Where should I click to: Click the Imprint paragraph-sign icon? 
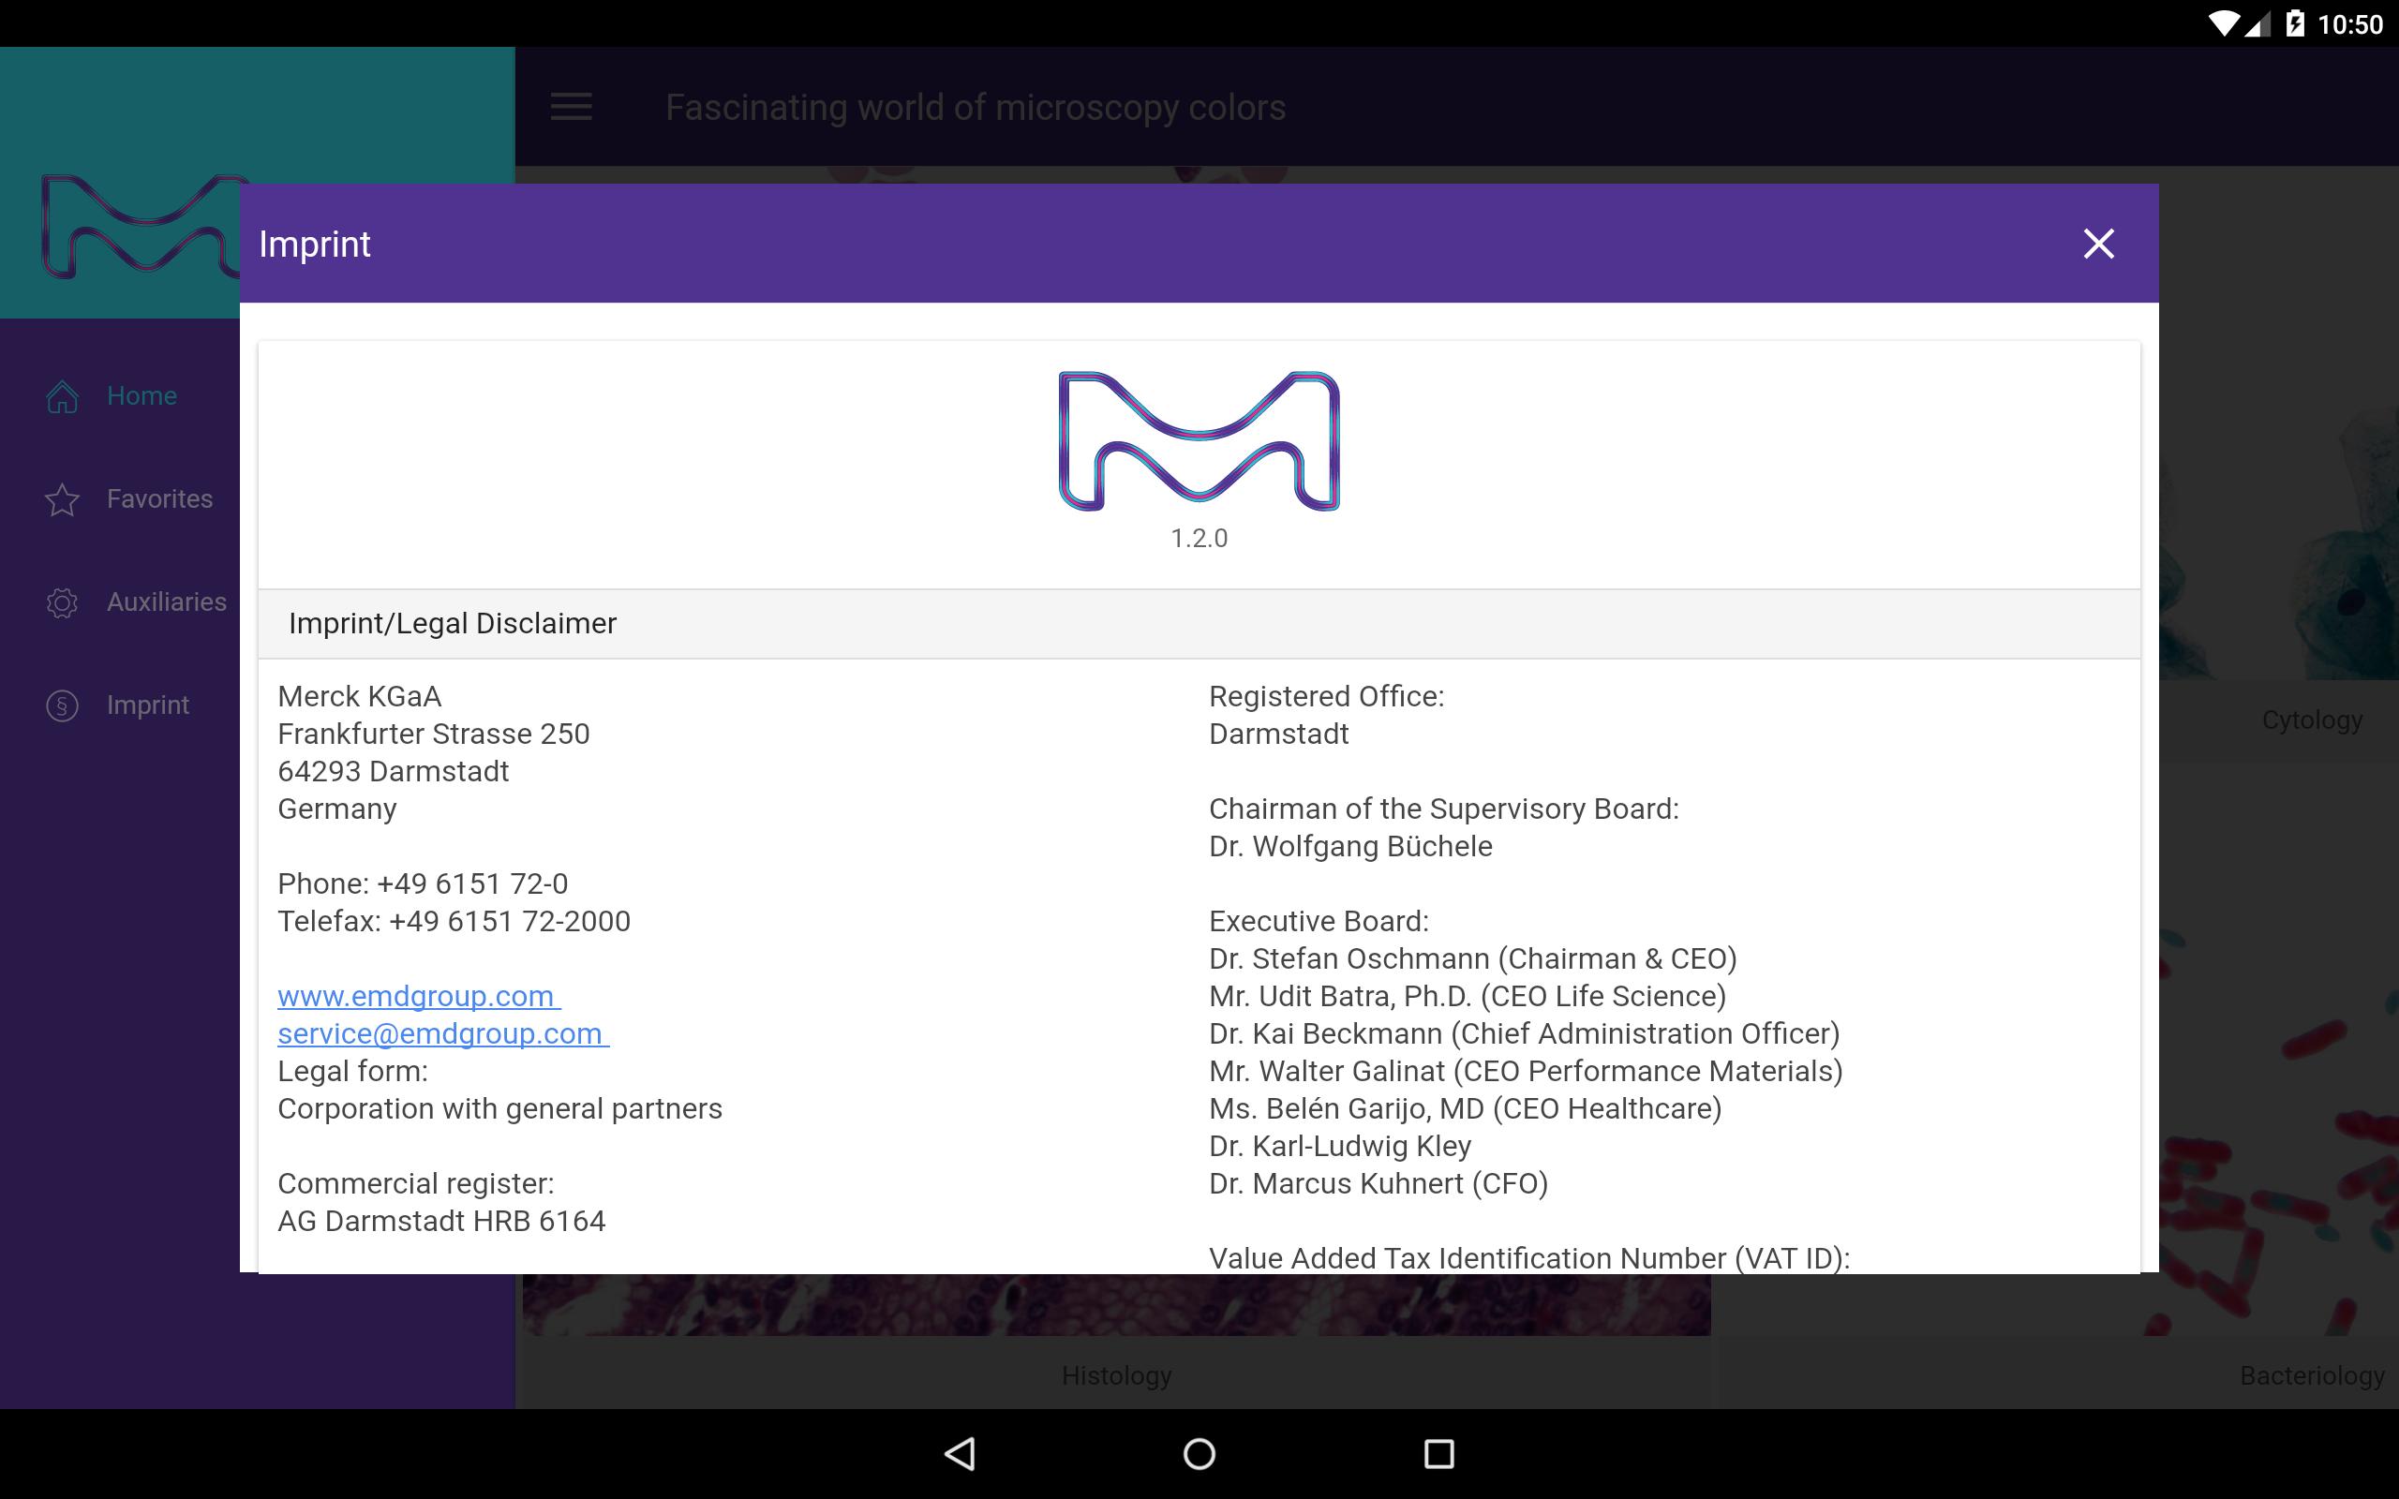pos(63,705)
